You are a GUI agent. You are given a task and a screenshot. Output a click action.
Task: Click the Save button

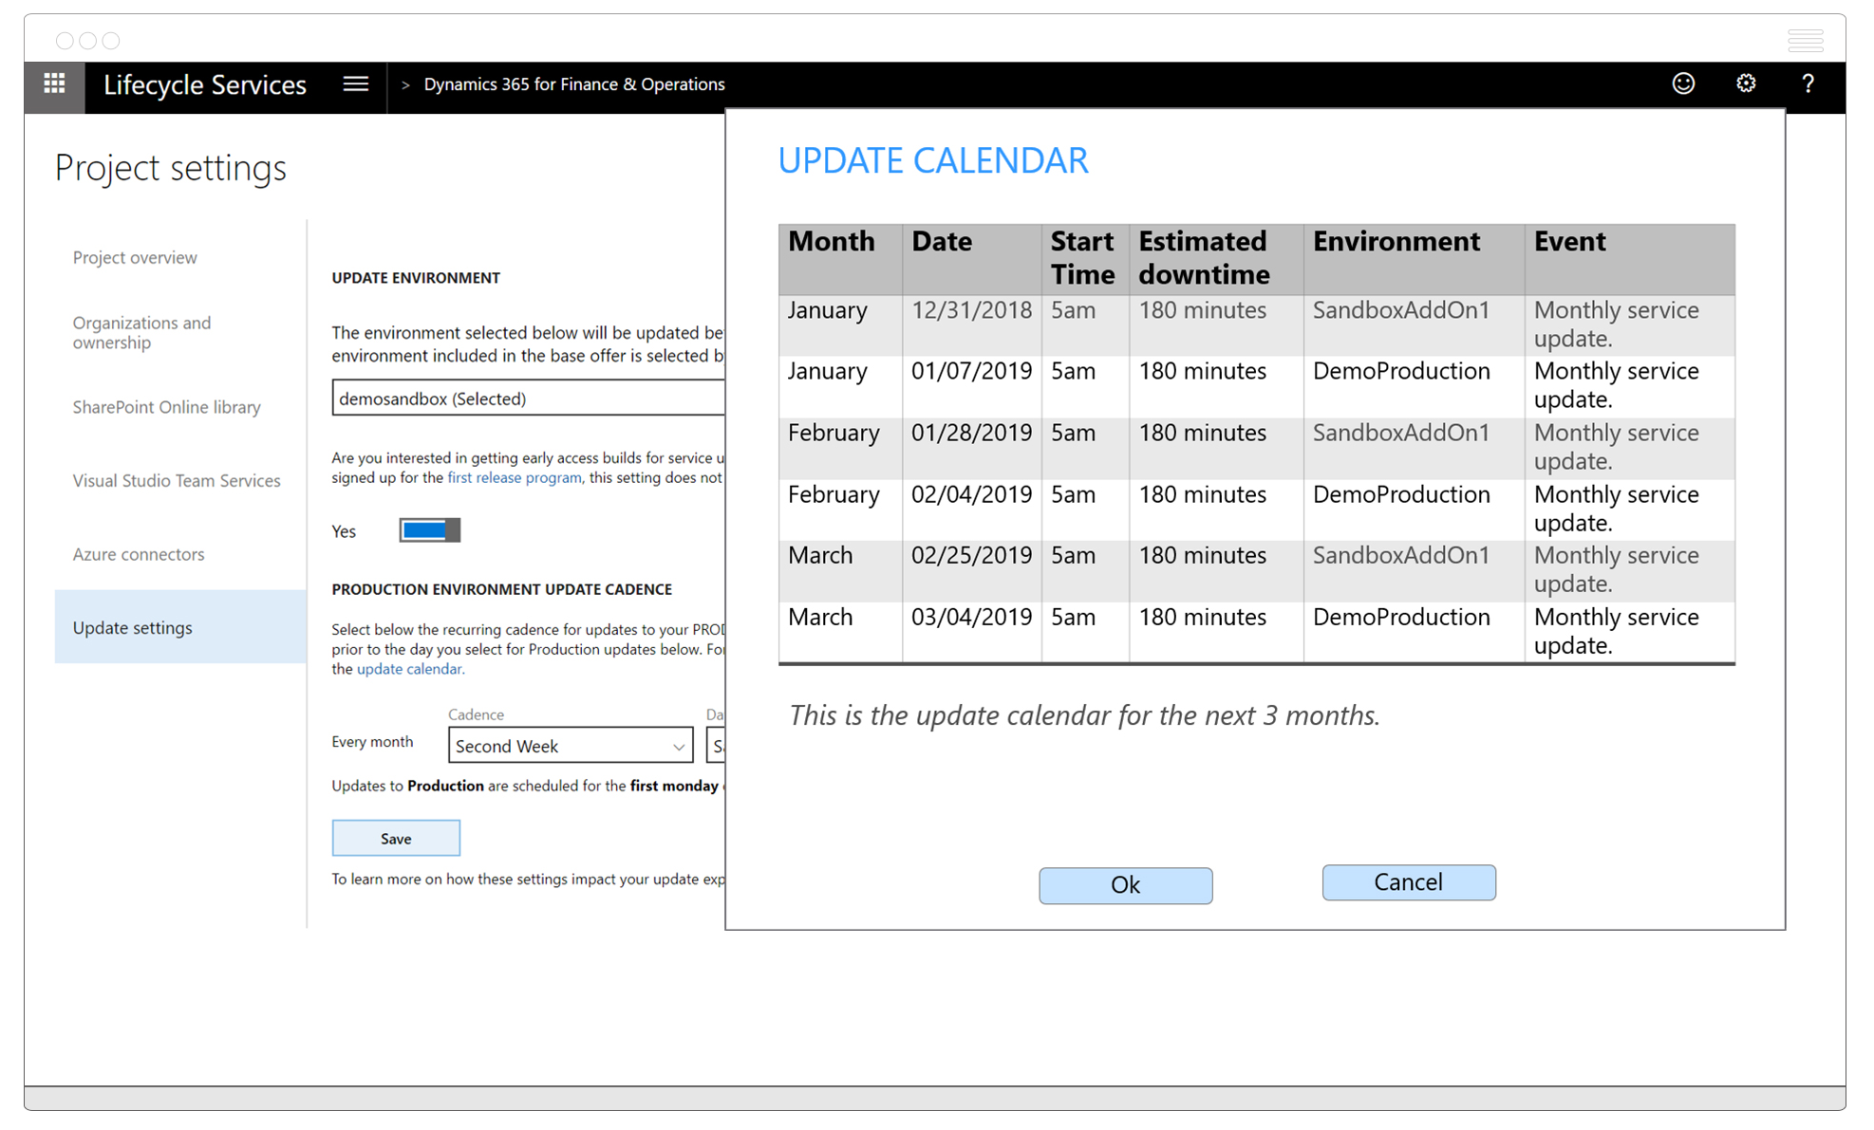(x=396, y=839)
